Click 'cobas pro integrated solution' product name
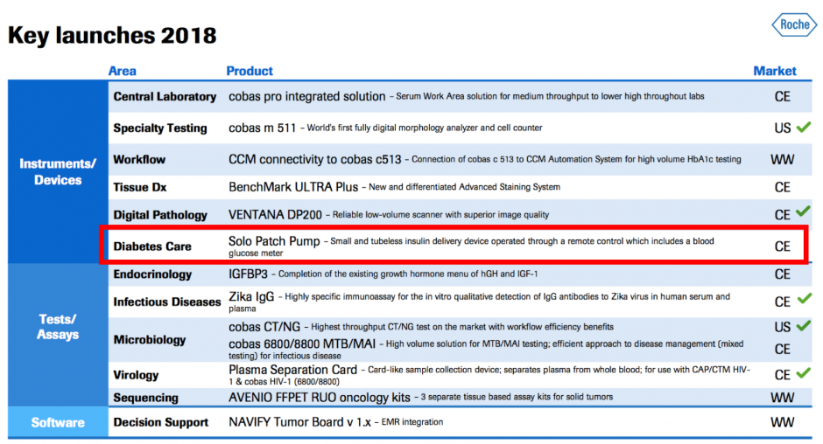 pos(307,96)
